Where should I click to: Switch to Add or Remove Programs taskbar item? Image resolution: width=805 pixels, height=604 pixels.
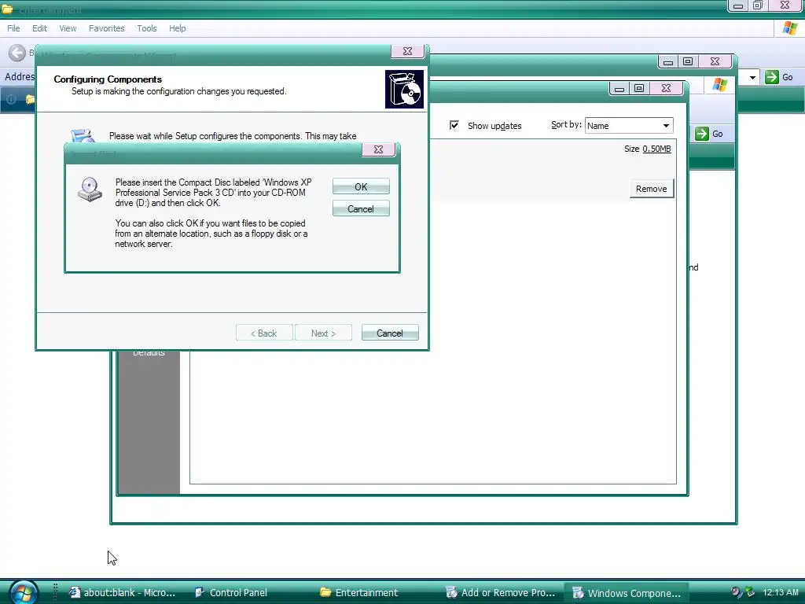pos(501,593)
